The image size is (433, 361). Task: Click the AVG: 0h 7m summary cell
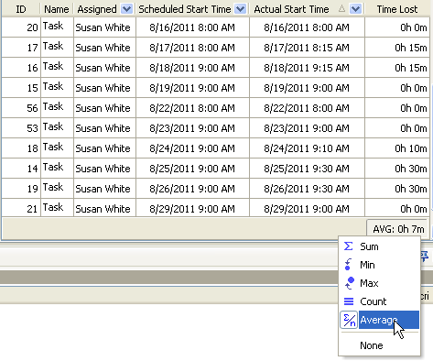coord(398,229)
